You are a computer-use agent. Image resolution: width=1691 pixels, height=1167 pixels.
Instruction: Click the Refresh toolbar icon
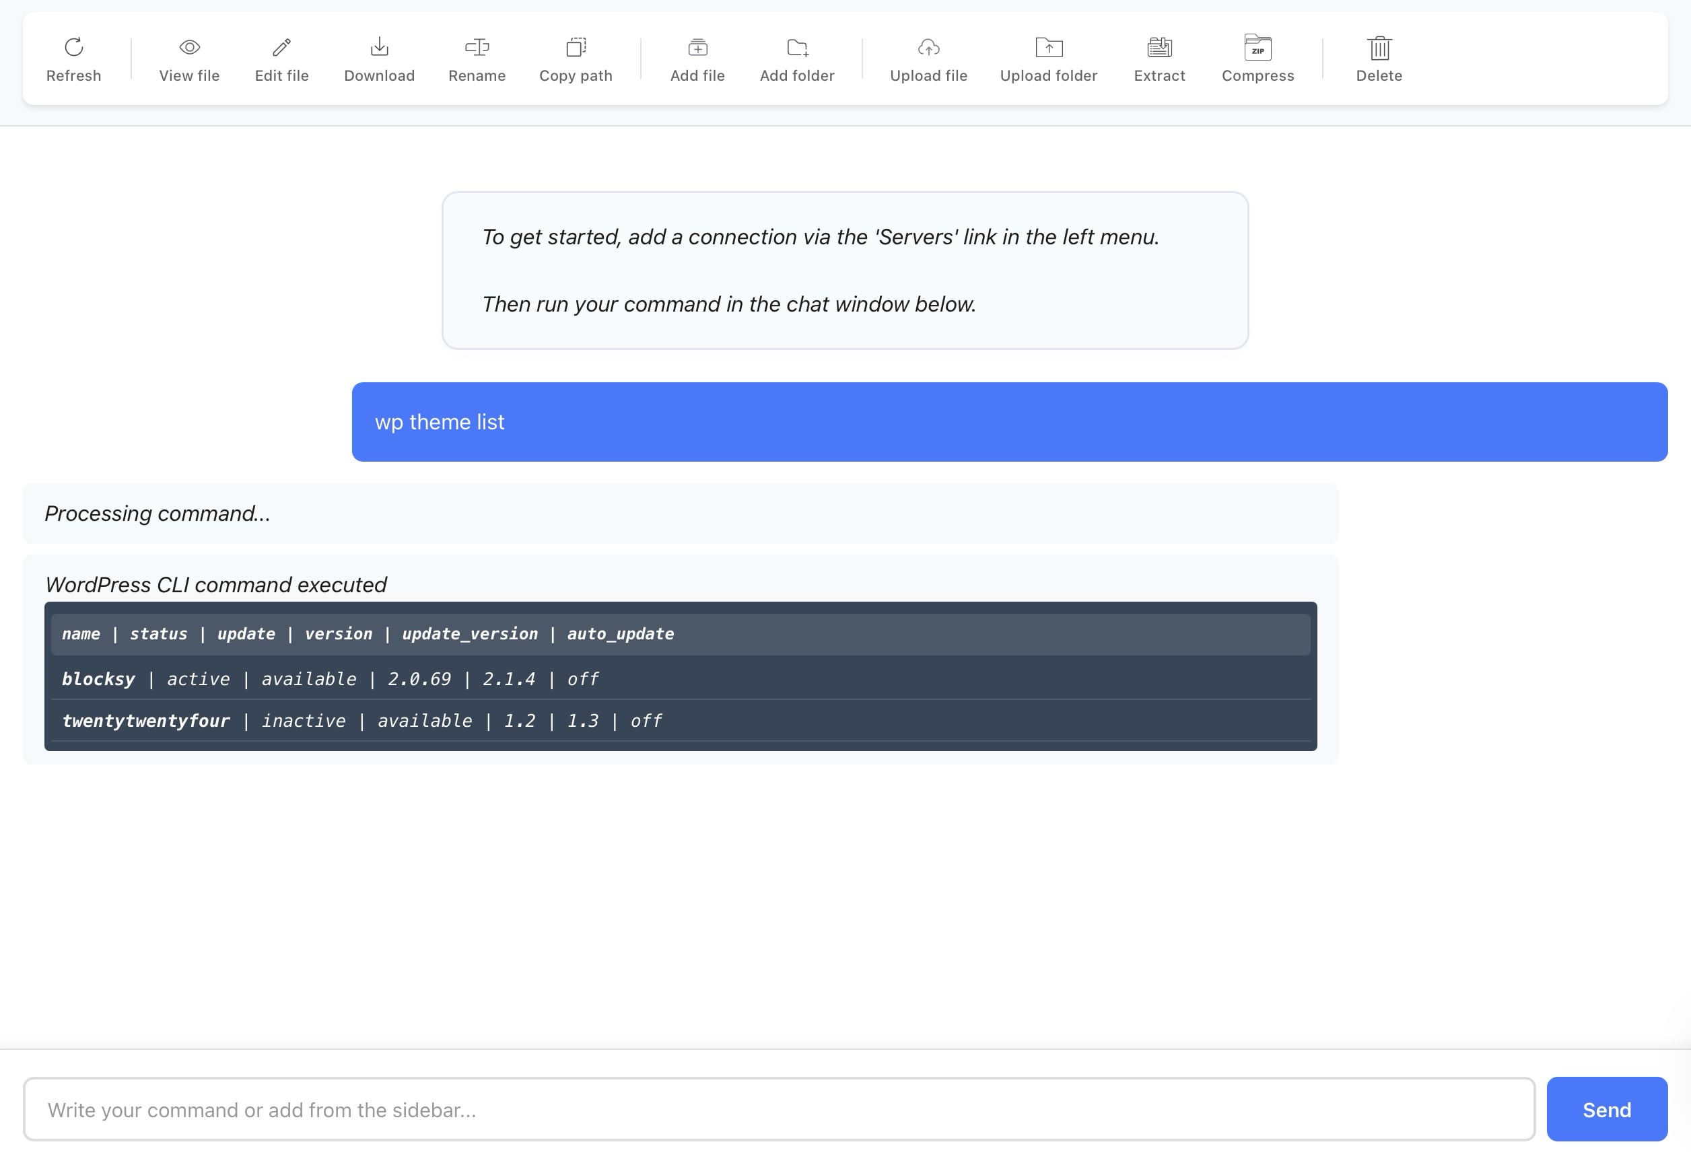pos(74,48)
